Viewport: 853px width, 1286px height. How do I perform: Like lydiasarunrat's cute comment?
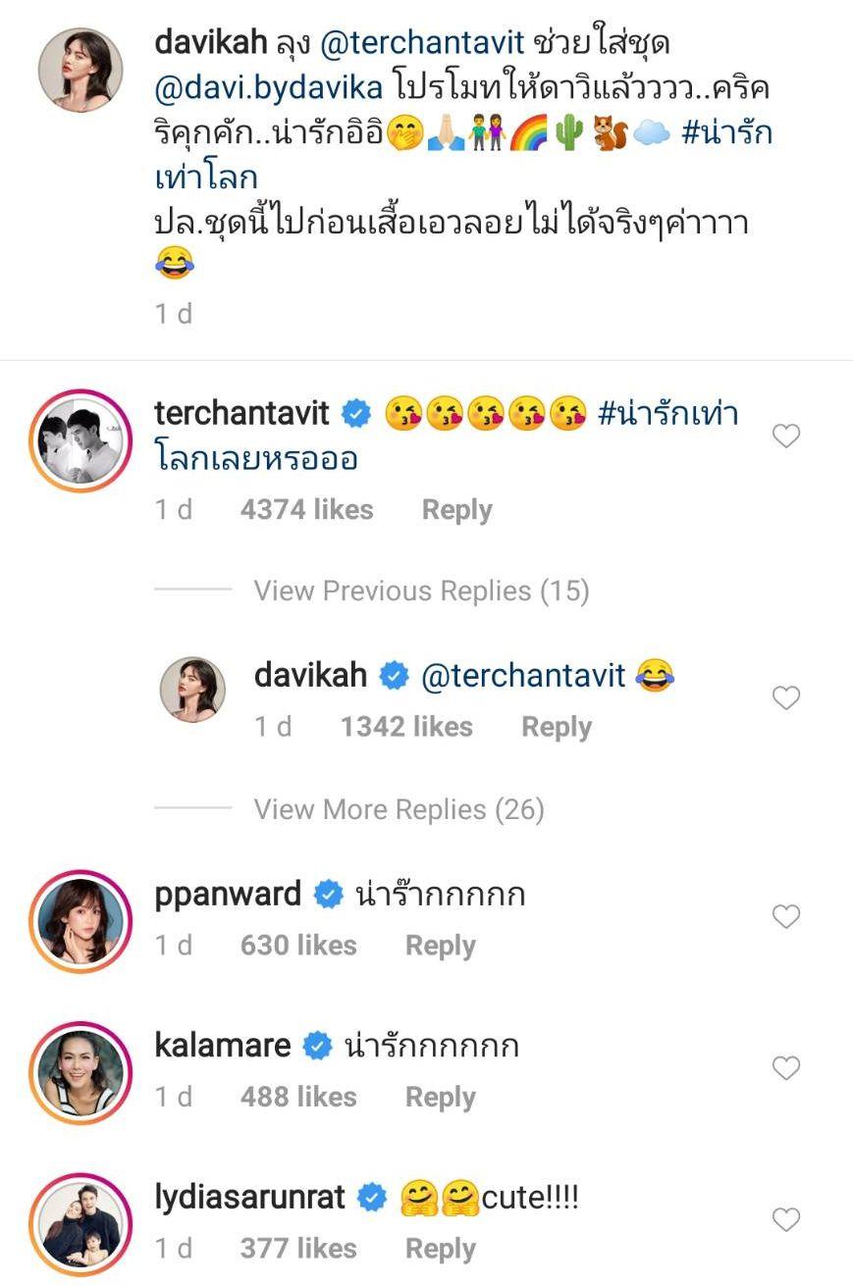(x=785, y=1220)
